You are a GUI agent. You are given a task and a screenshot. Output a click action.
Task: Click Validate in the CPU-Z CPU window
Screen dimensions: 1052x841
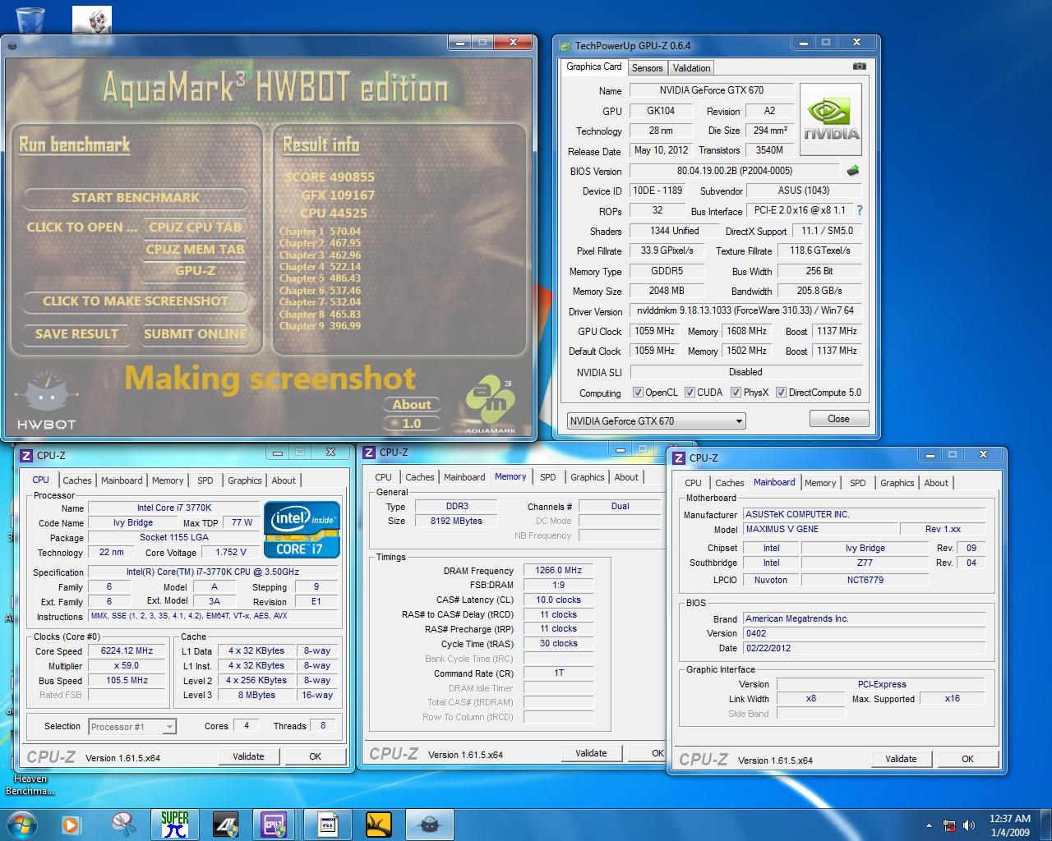(x=248, y=756)
